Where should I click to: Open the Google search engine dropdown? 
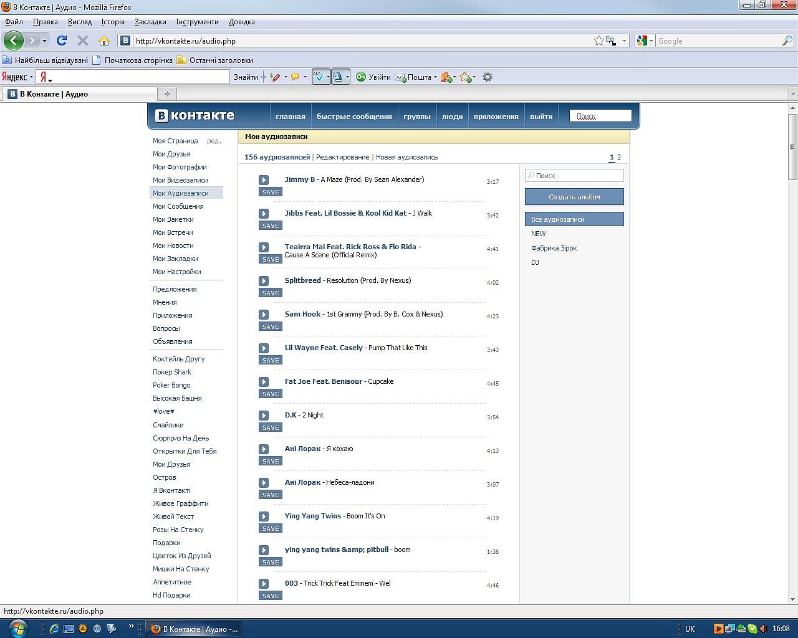pos(645,40)
